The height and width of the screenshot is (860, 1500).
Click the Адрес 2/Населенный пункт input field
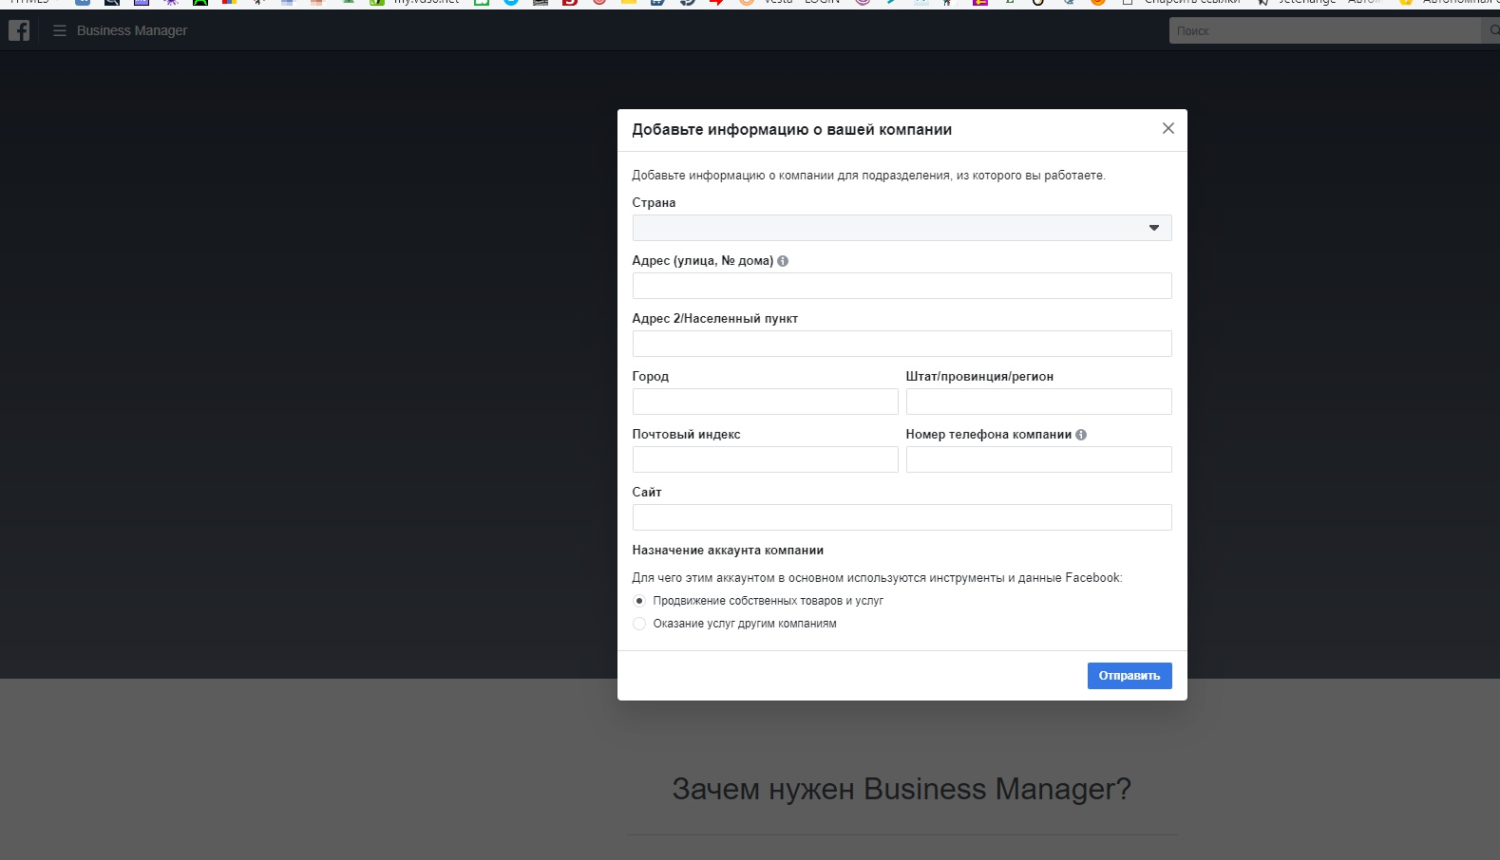(902, 344)
